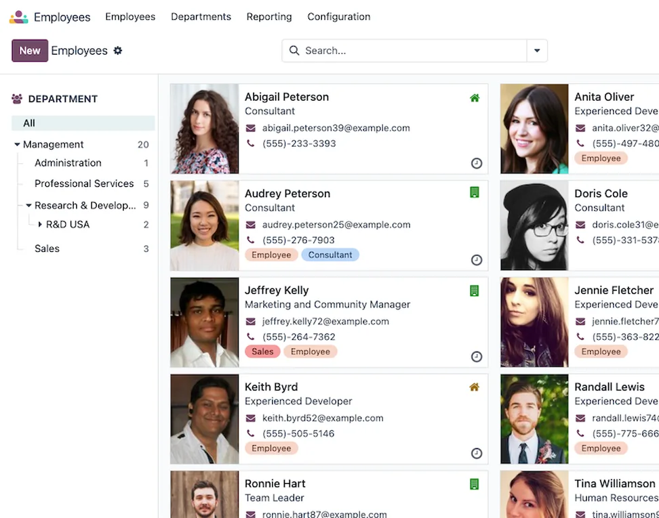659x518 pixels.
Task: Click the phone icon for Audrey Peterson
Action: pos(250,240)
